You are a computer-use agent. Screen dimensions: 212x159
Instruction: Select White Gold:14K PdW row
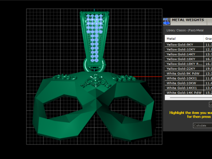(x=188, y=93)
